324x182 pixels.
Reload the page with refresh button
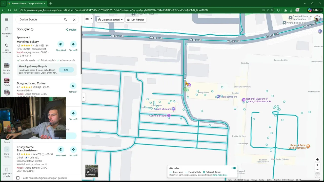tap(9, 10)
